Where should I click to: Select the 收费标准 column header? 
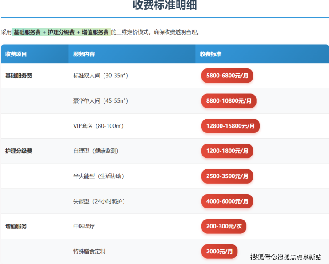click(211, 54)
